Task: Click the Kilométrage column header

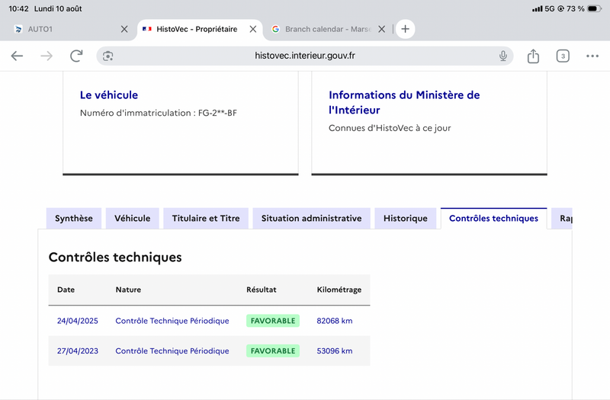Action: 339,290
